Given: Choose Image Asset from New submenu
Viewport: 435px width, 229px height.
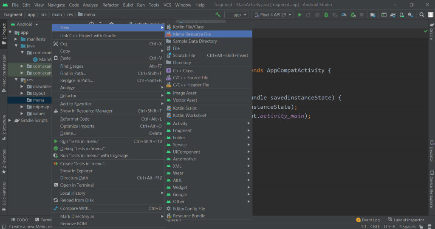Looking at the screenshot, I should click(x=208, y=93).
